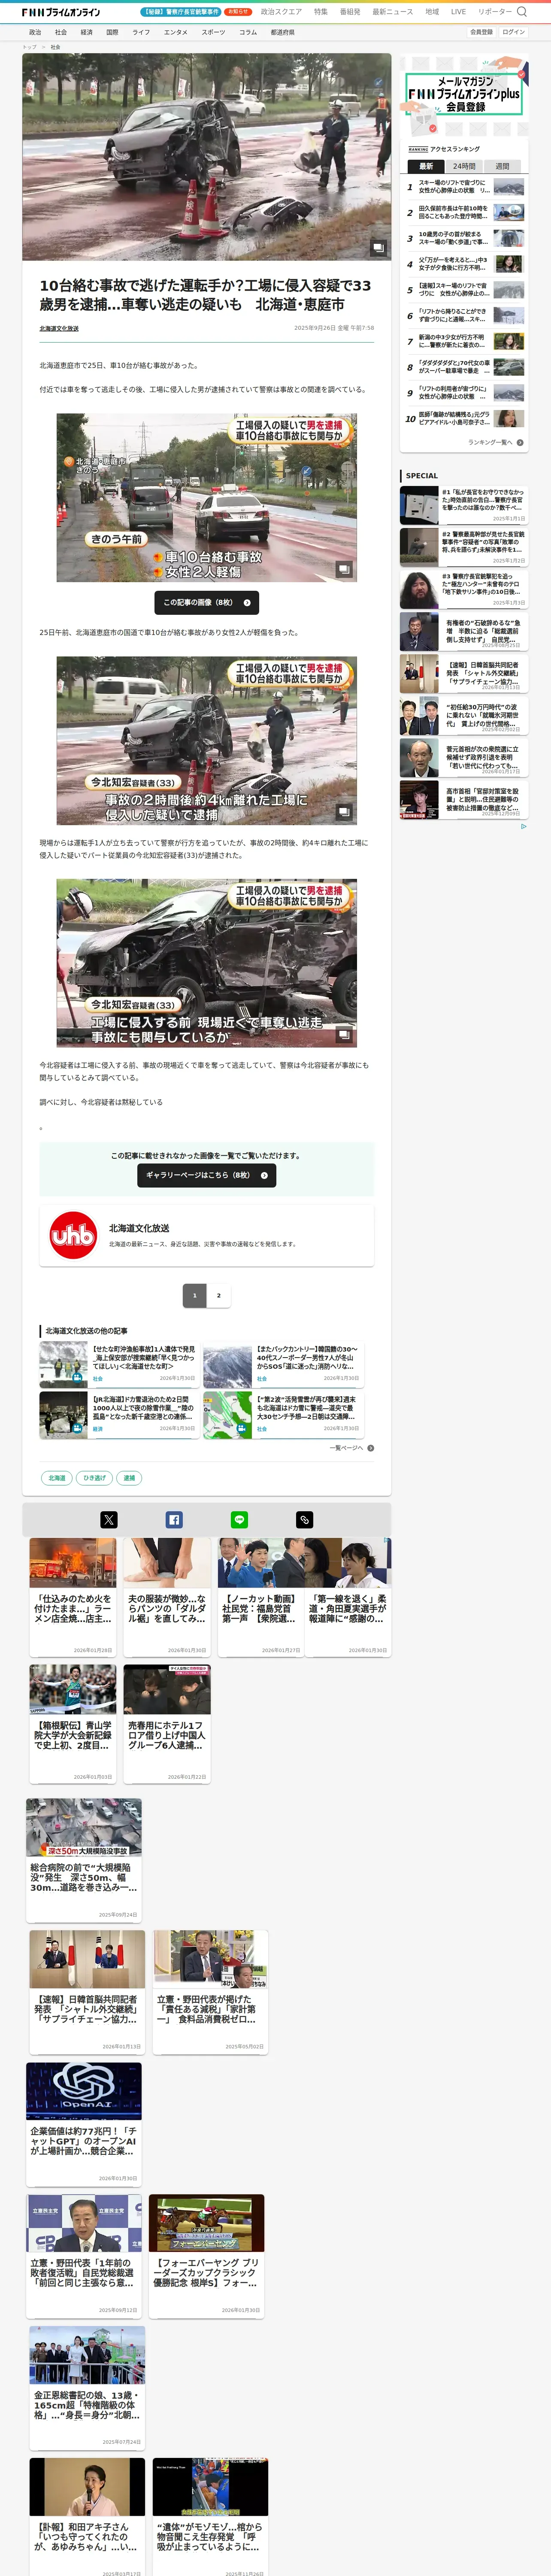The image size is (551, 2576).
Task: Open SPECIAL item #2 警察最高幹部
Action: [464, 546]
